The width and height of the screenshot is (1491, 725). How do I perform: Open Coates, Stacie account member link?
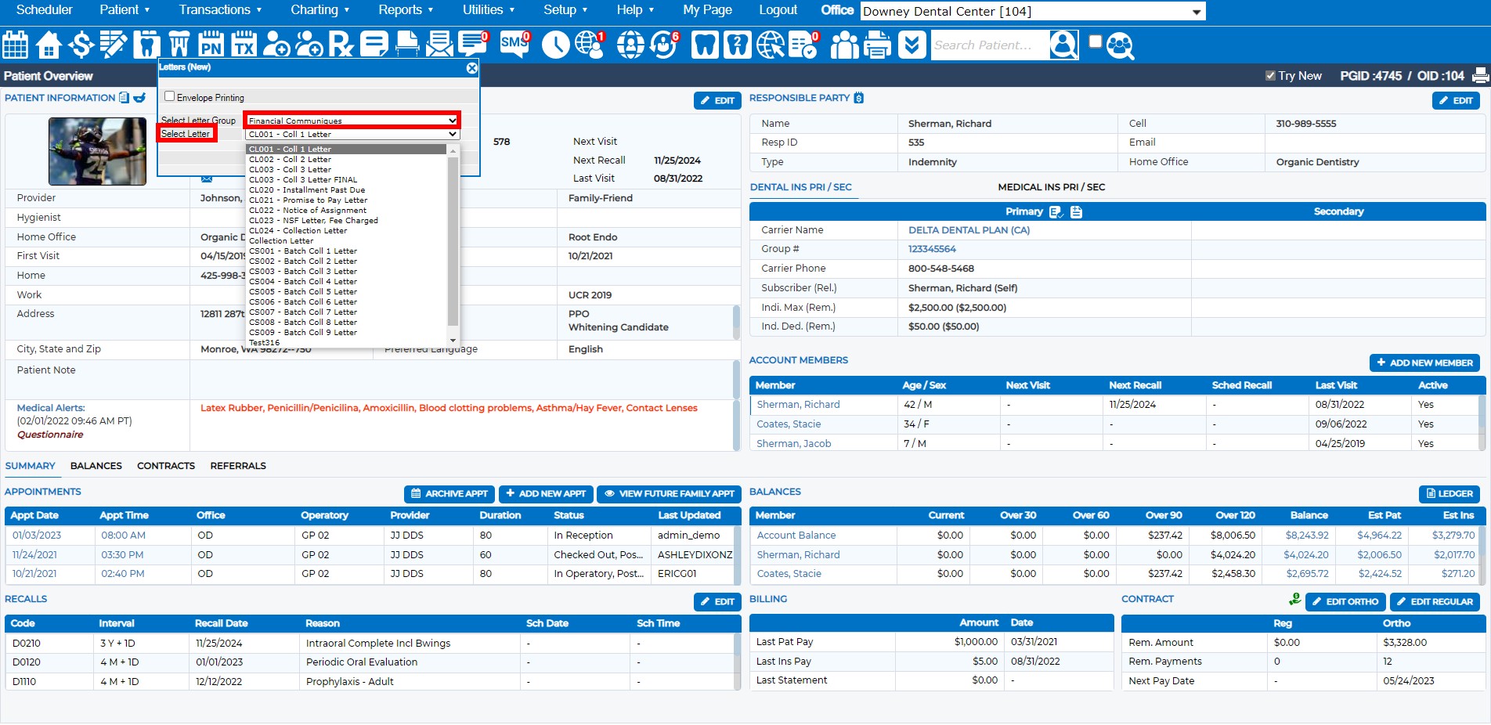point(789,424)
